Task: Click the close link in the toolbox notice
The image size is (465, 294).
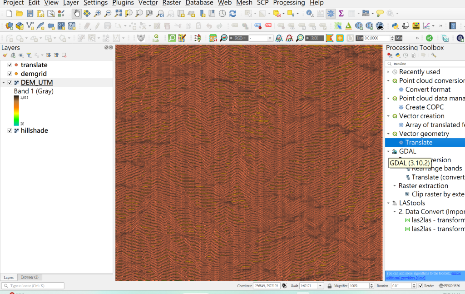Action: [420, 278]
